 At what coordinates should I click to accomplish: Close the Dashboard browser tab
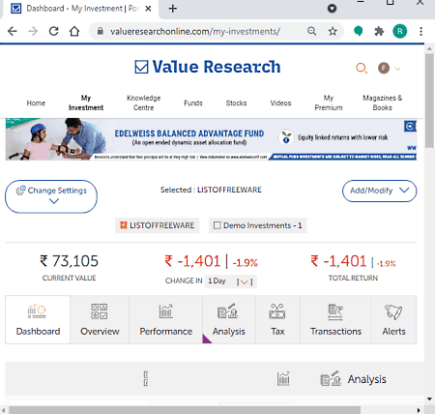(x=148, y=9)
